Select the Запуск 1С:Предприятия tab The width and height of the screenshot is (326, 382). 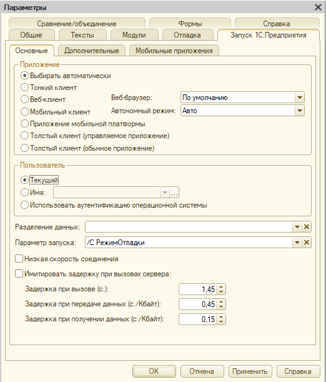pyautogui.click(x=269, y=35)
